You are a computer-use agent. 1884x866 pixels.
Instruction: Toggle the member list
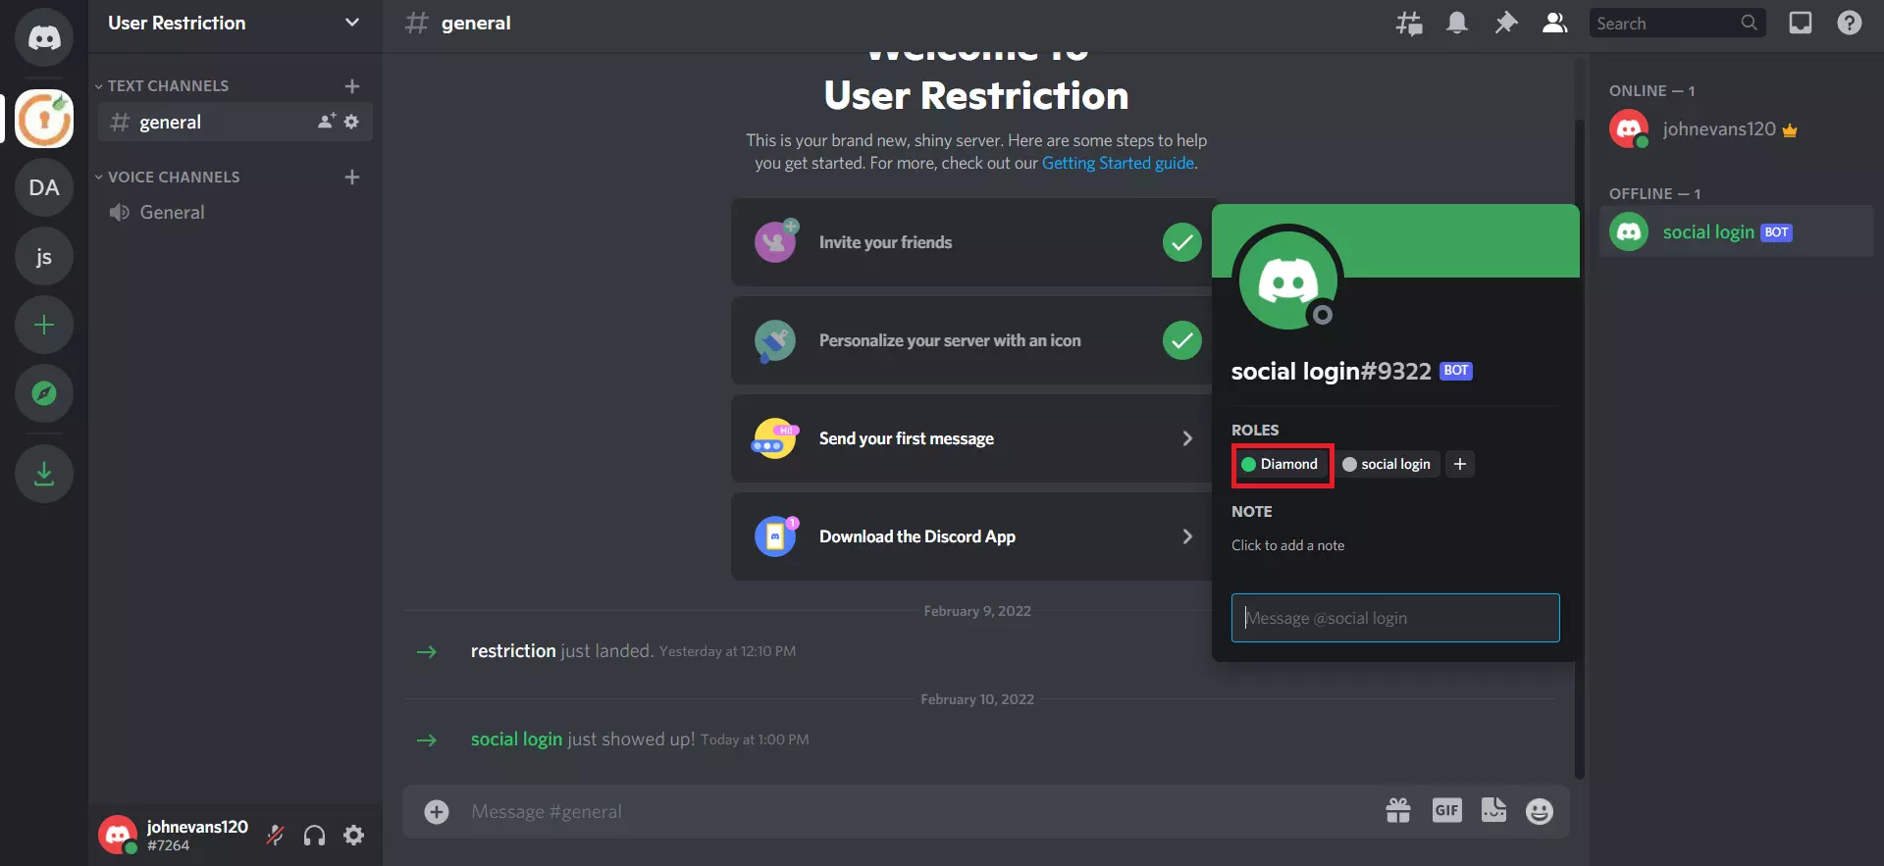(x=1554, y=23)
